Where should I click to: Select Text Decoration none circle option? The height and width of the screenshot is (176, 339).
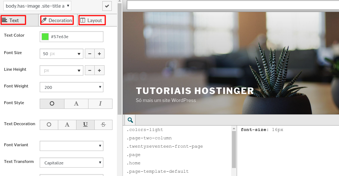[x=49, y=125]
